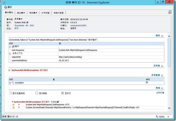Click the Connectivity failure description text
This screenshot has width=176, height=121.
pyautogui.click(x=53, y=40)
